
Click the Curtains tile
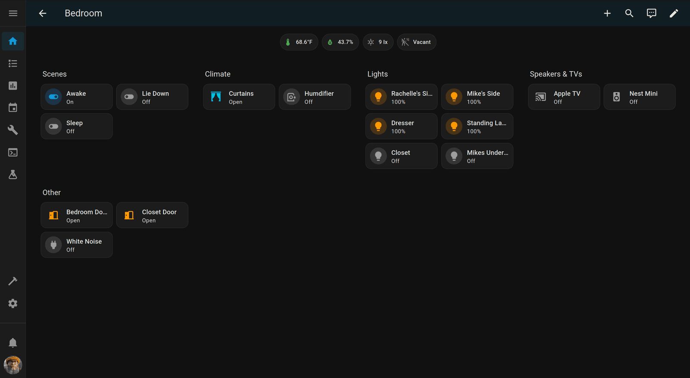click(239, 97)
